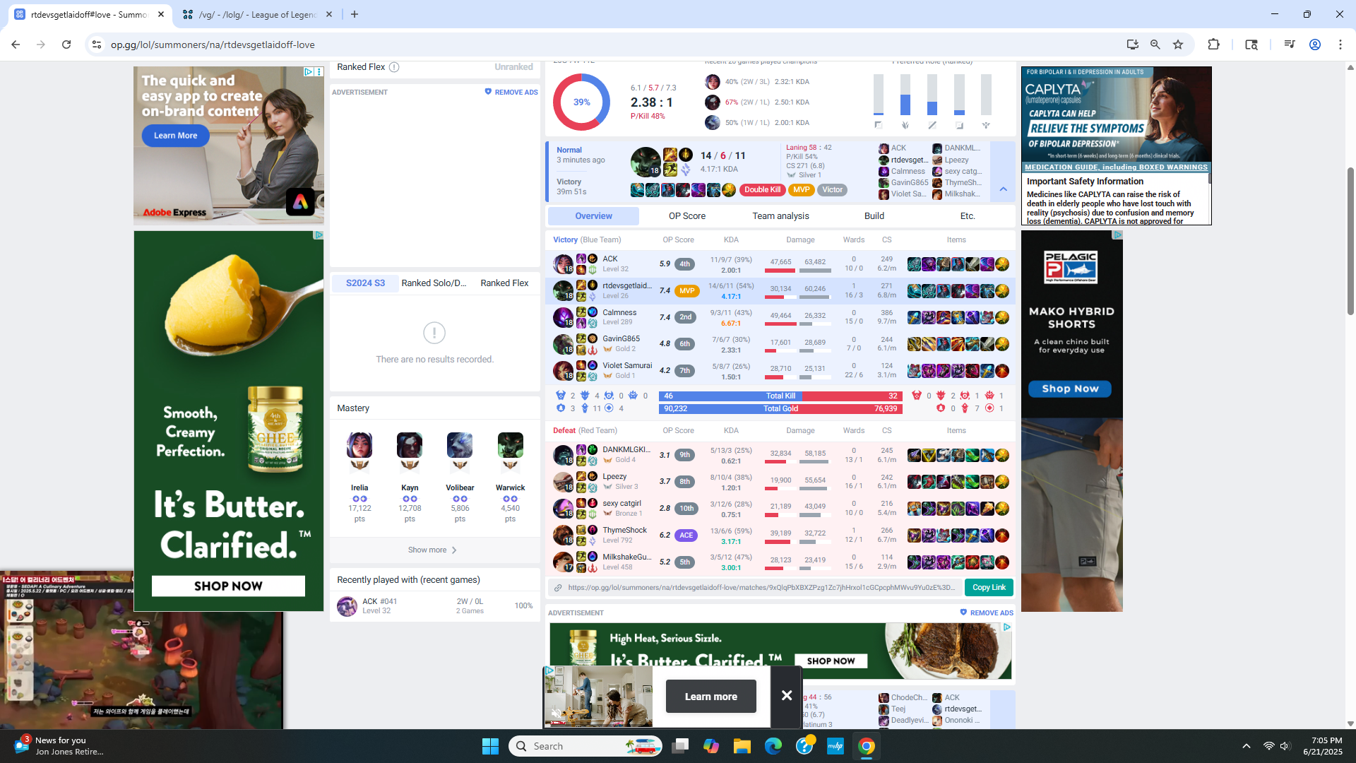
Task: Open rtdevsgetlaid summoner name in Blue Team
Action: (627, 286)
